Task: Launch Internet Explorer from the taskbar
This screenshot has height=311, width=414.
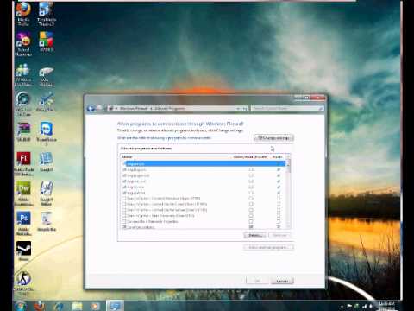Action: click(59, 306)
